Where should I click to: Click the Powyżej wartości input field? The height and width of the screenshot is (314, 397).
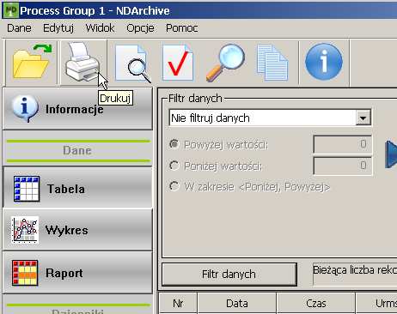coord(343,144)
